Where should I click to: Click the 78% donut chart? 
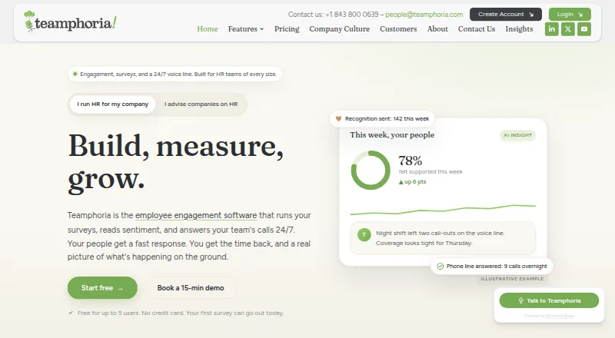tap(371, 171)
